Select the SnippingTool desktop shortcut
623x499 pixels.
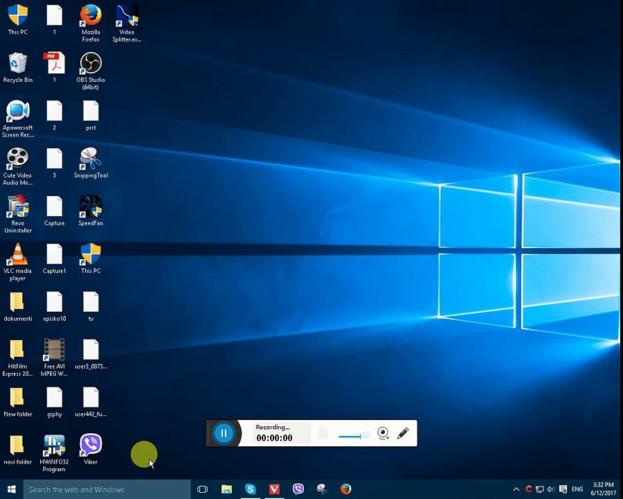coord(91,163)
